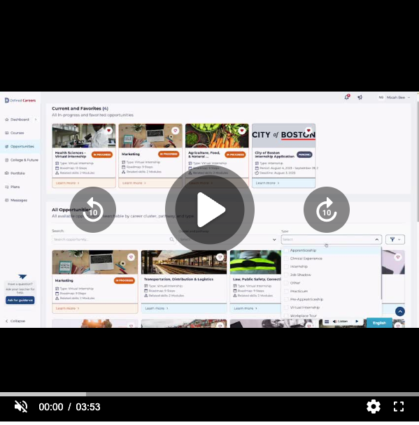The image size is (419, 425).
Task: Toggle favorite heart on Health Sciences card
Action: tap(108, 131)
